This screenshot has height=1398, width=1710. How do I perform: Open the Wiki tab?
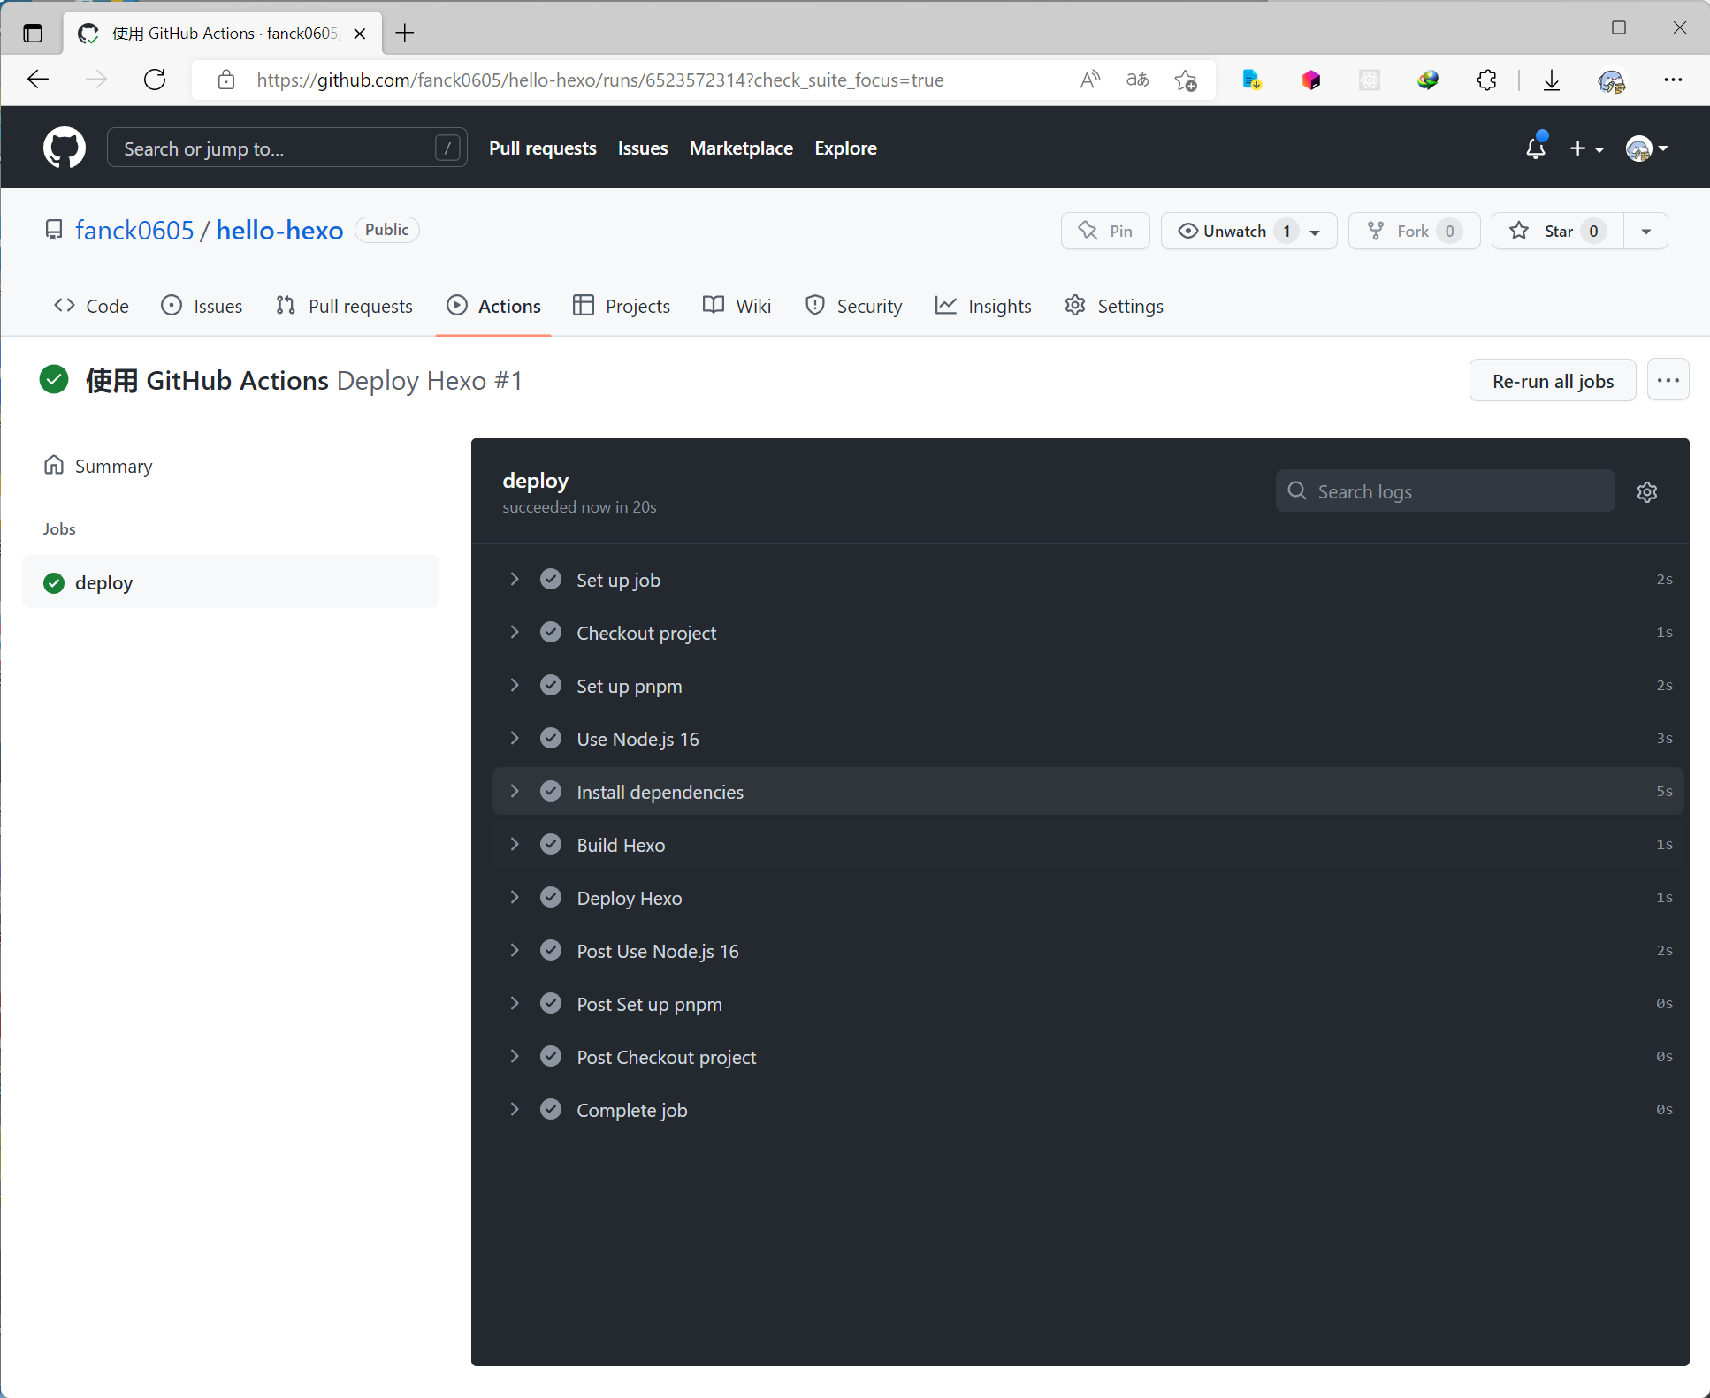pos(737,306)
